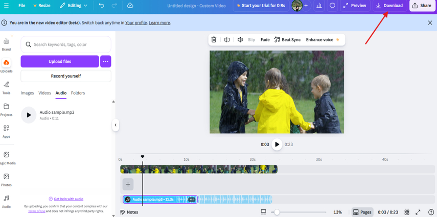Open the comments speech bubble icon
This screenshot has height=217, width=437.
click(332, 6)
